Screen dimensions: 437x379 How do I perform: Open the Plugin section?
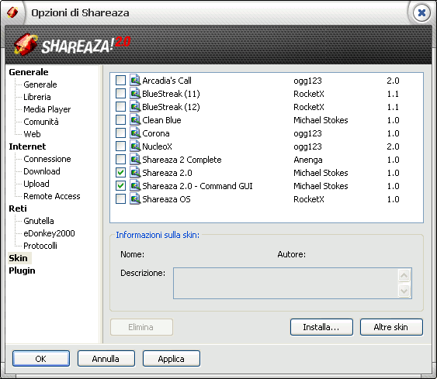[x=22, y=270]
